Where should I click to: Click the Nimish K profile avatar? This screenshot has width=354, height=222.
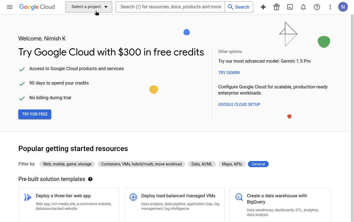(x=343, y=7)
